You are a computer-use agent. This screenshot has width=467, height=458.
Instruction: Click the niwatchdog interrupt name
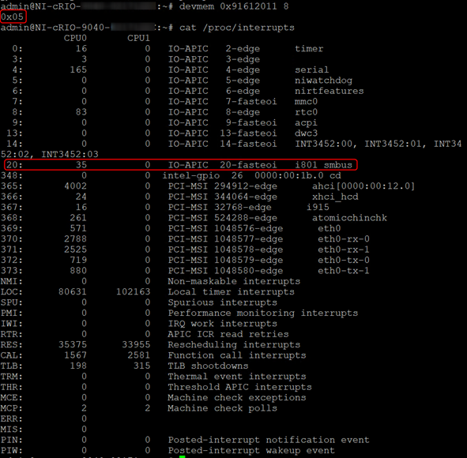click(323, 81)
